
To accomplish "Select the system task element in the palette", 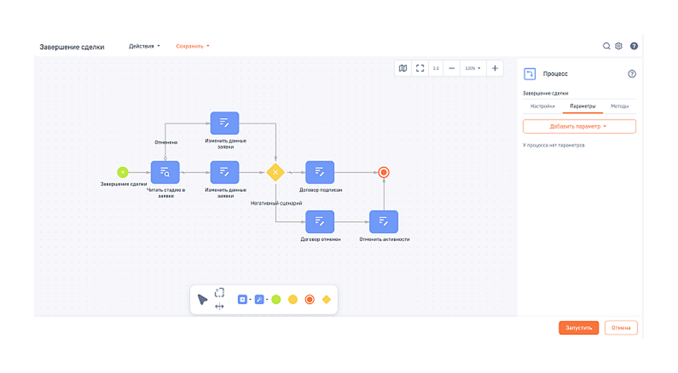I will point(259,300).
